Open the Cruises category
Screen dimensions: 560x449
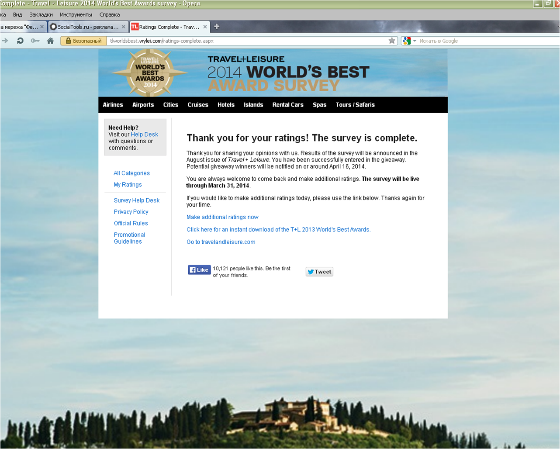198,105
